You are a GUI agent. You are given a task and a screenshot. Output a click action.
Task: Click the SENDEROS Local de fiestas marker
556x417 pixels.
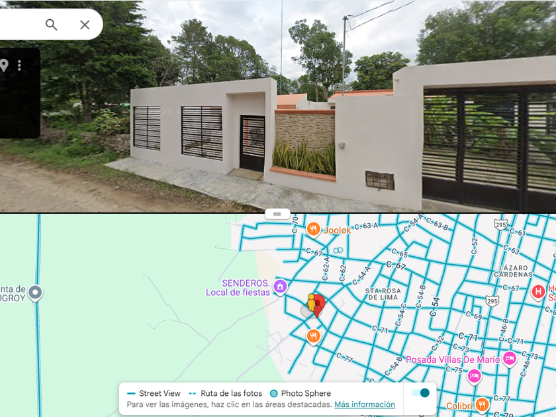pos(280,287)
